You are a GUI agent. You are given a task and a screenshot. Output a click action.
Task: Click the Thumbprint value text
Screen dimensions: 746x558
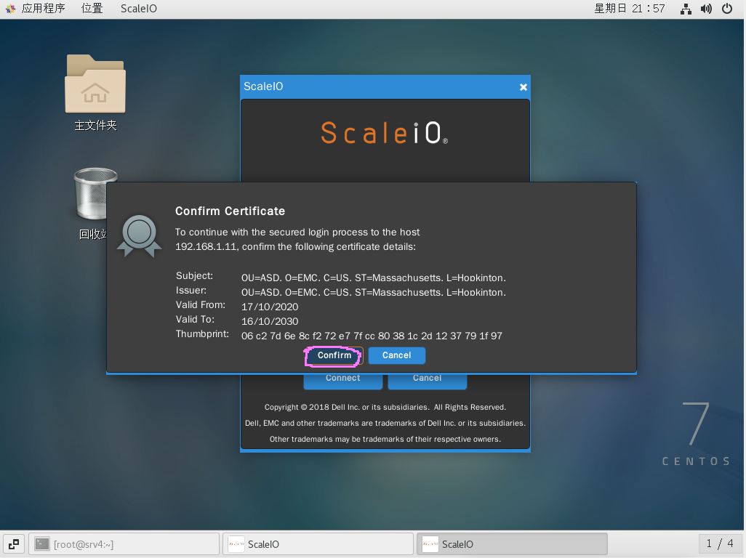372,336
